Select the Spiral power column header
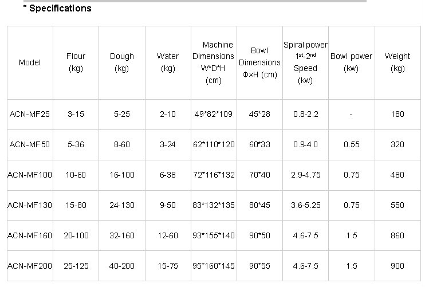 (305, 62)
